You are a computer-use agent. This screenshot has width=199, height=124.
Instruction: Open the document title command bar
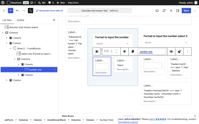point(99,11)
